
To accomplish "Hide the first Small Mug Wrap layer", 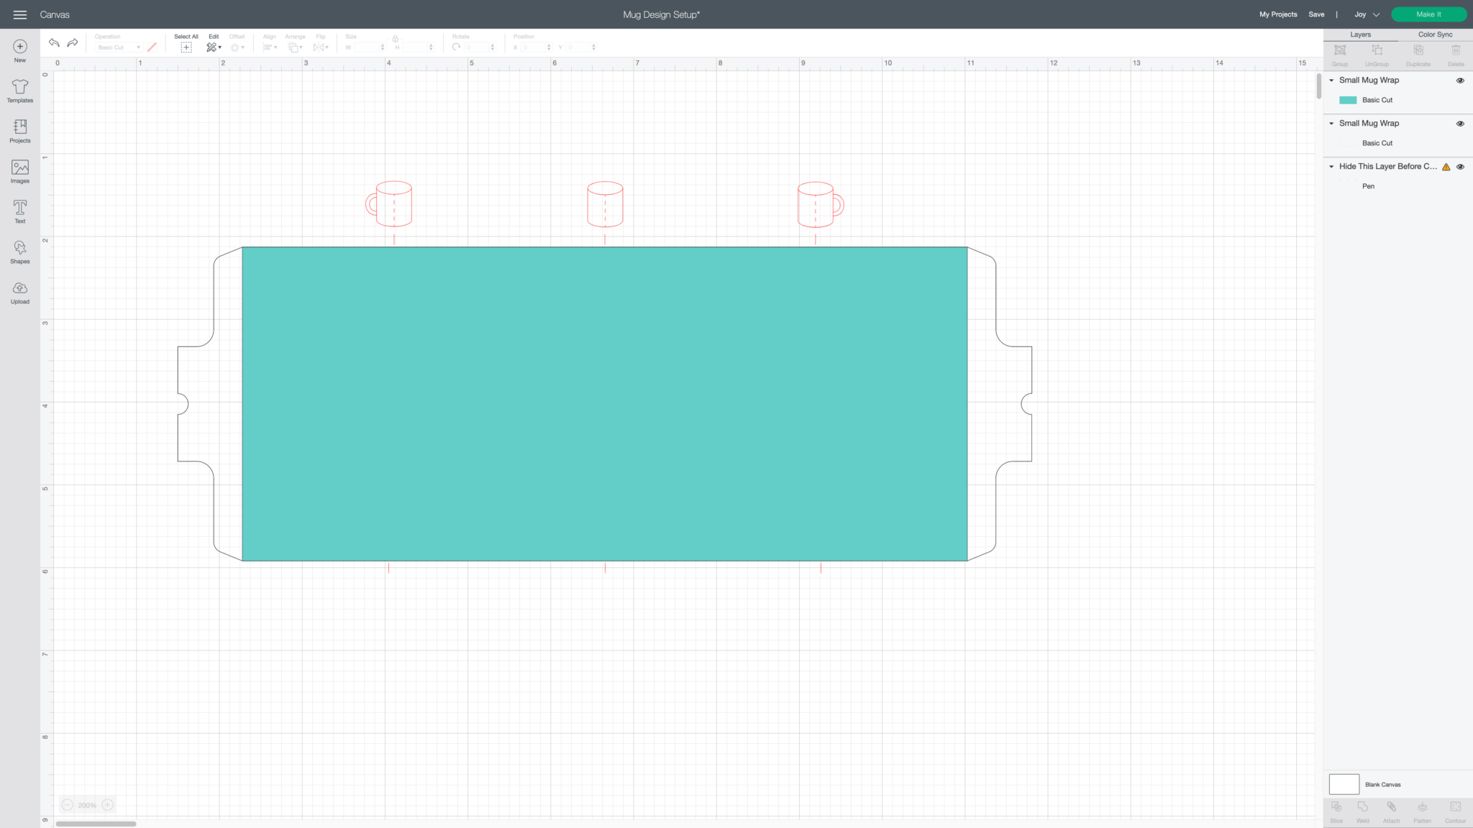I will [1460, 80].
